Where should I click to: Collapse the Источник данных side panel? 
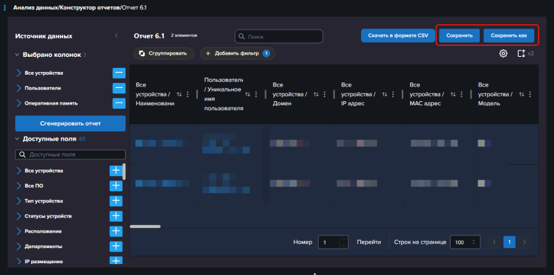click(116, 35)
